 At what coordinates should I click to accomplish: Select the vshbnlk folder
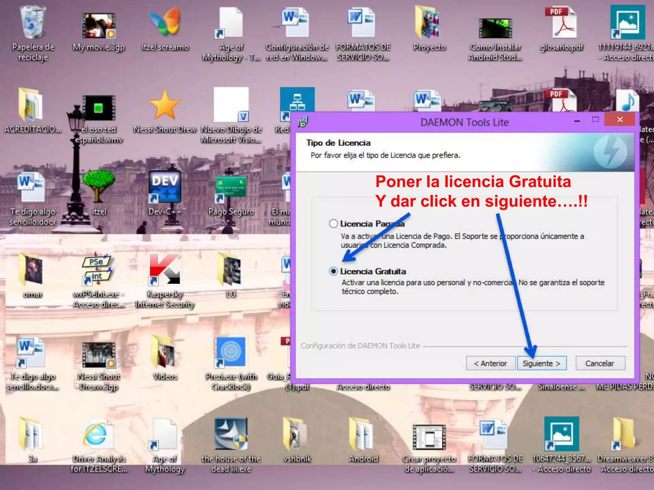[297, 440]
